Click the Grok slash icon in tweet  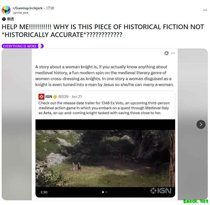tap(166, 53)
